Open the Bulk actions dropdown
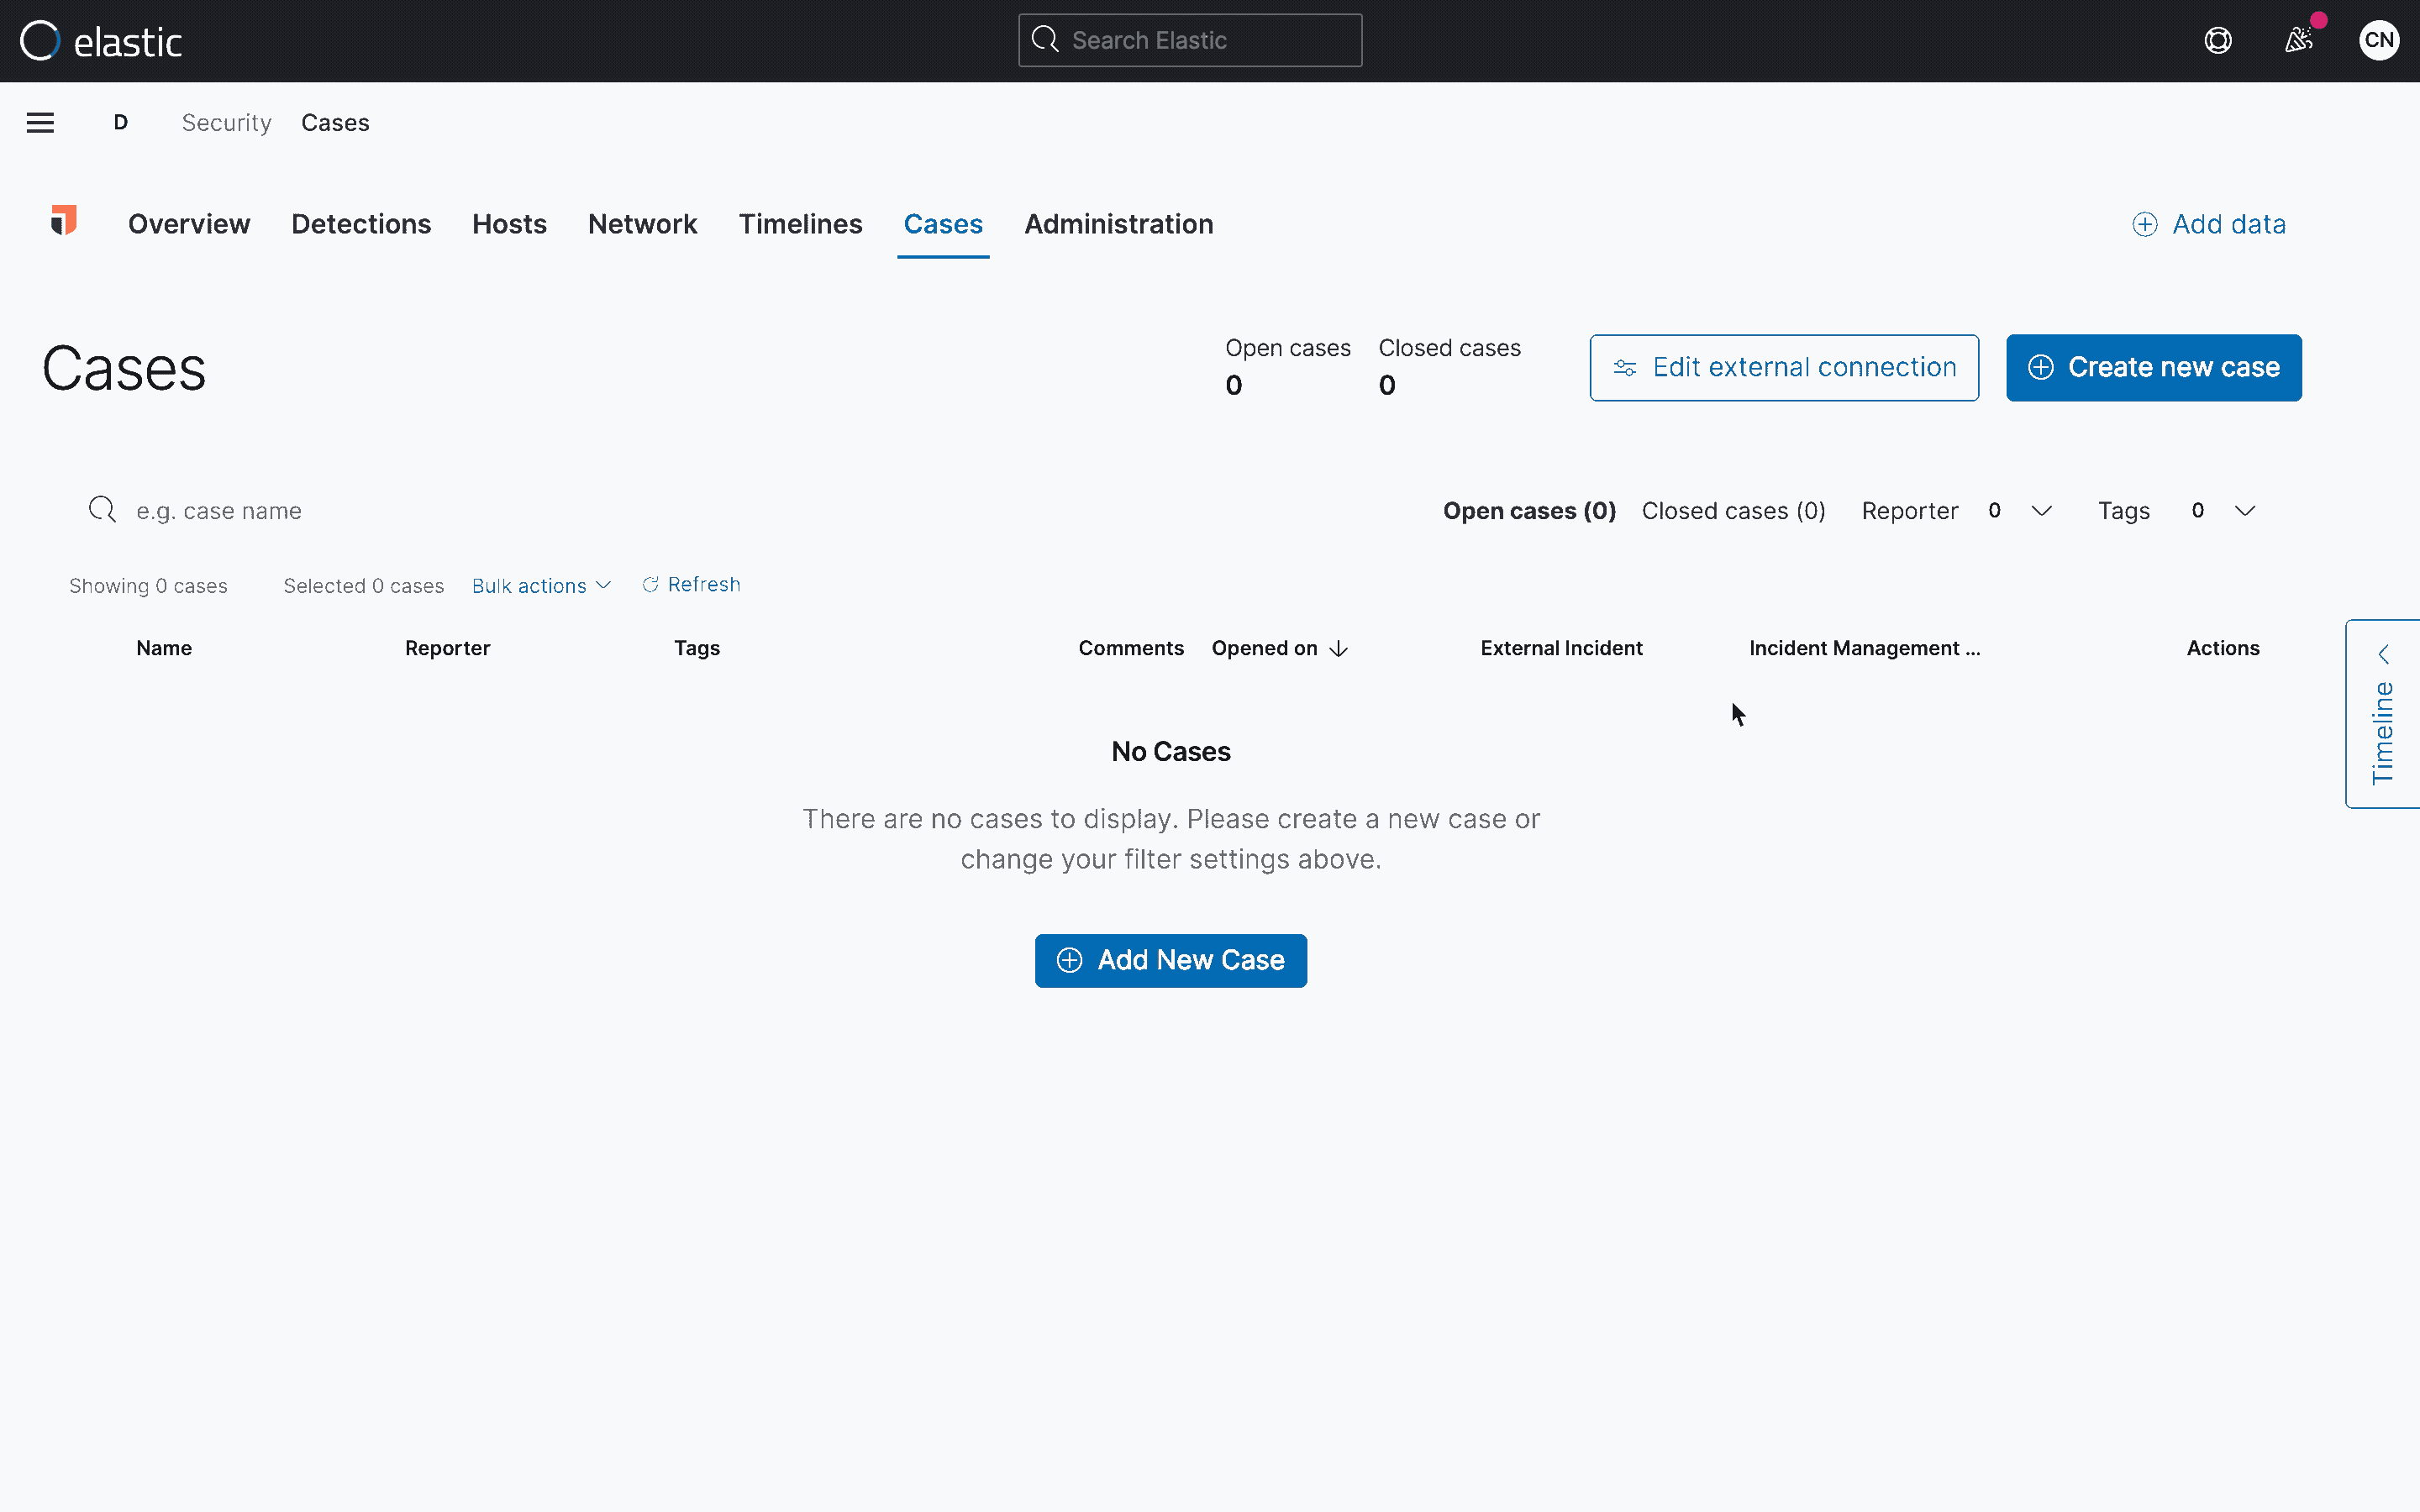 [x=541, y=586]
